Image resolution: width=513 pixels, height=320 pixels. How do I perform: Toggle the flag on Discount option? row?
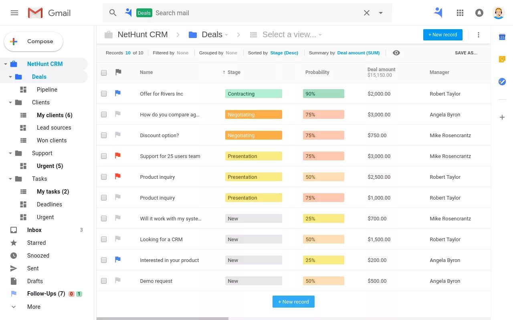(118, 135)
